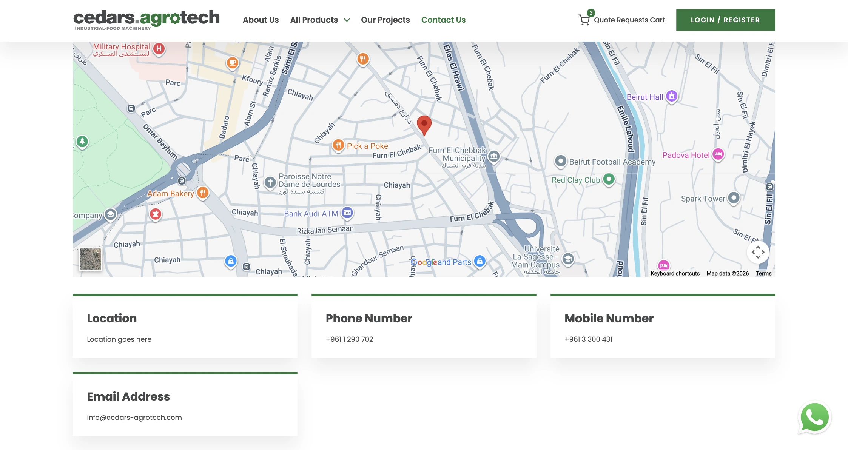Open map Terms link
This screenshot has height=450, width=848.
[763, 273]
